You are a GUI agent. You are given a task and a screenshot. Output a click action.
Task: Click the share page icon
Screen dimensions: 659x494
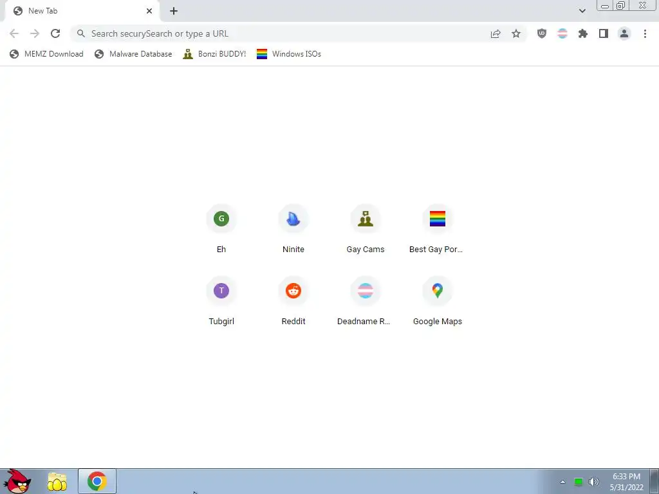[x=496, y=33]
